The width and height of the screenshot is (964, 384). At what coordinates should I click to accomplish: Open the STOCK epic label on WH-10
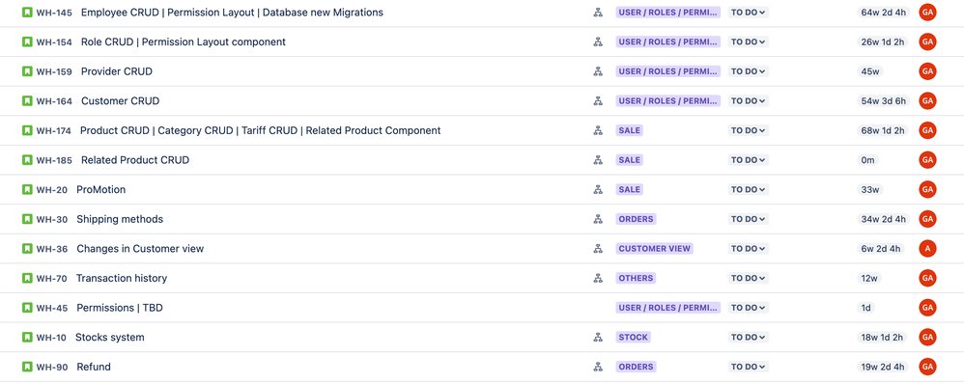click(x=634, y=337)
